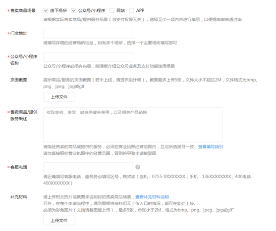
Task: Open the 查看补充材料说明 link
Action: [x=152, y=197]
